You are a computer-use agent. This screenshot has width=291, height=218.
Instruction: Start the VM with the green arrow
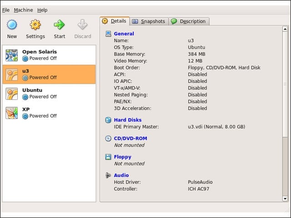pyautogui.click(x=59, y=25)
